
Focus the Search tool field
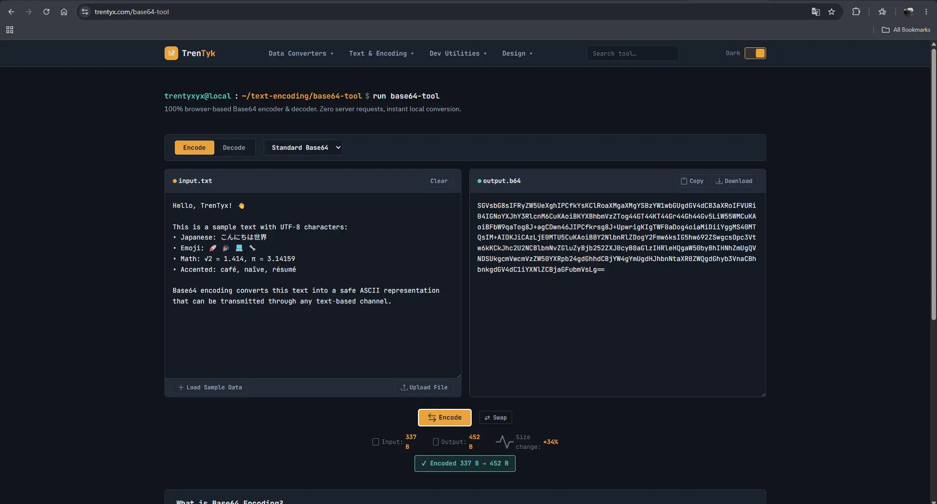pos(632,53)
